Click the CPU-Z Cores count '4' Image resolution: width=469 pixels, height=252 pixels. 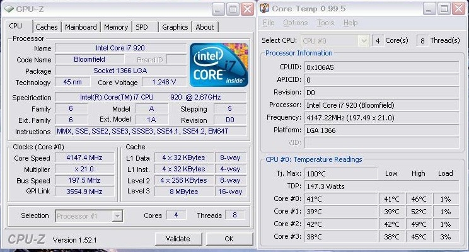pyautogui.click(x=176, y=215)
